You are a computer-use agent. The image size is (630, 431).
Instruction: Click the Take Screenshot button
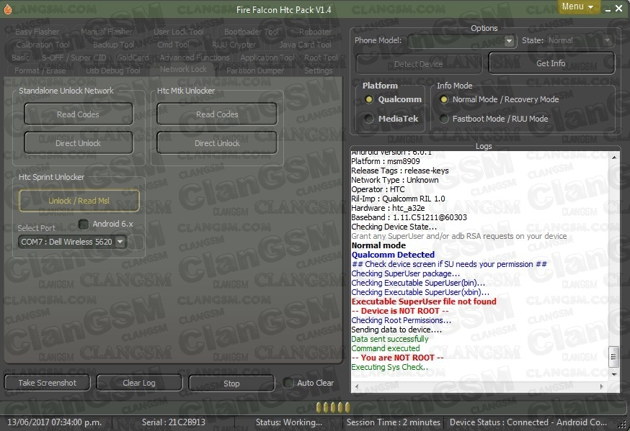48,383
